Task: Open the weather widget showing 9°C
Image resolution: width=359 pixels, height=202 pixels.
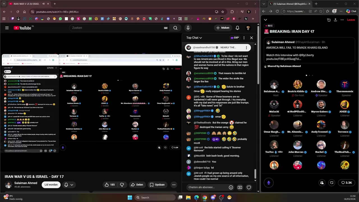Action: pos(13,198)
